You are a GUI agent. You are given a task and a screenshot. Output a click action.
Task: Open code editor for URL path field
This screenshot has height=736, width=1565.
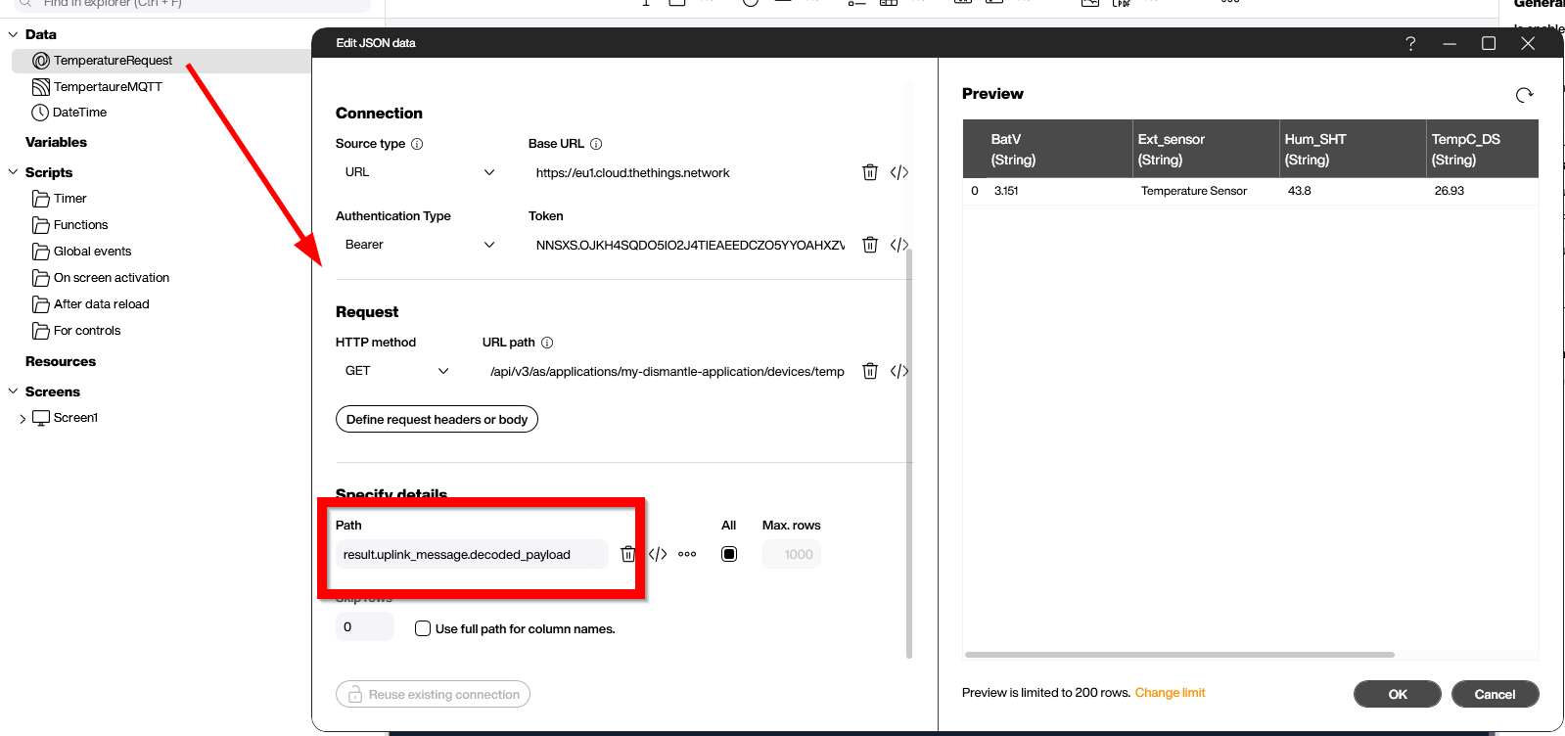[899, 371]
